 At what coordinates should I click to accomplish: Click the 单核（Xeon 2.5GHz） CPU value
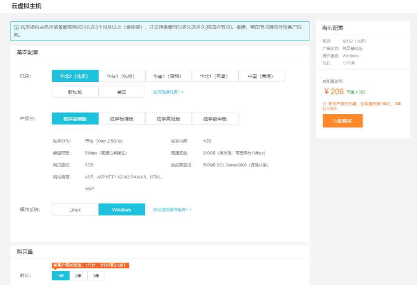point(104,141)
